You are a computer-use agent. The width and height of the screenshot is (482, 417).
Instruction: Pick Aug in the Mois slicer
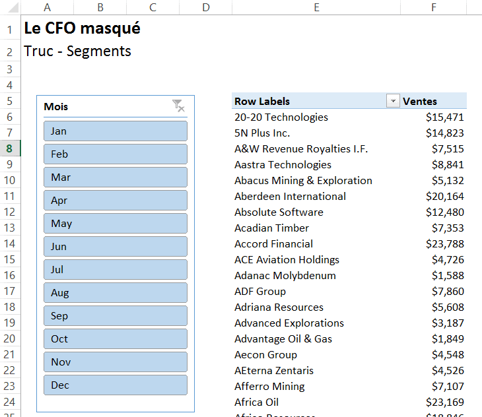pos(116,292)
